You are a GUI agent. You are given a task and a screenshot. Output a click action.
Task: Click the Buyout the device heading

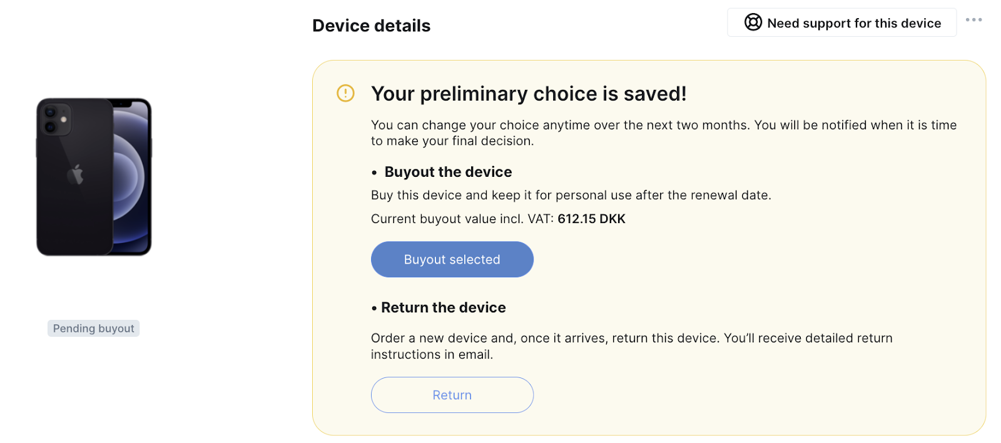448,172
